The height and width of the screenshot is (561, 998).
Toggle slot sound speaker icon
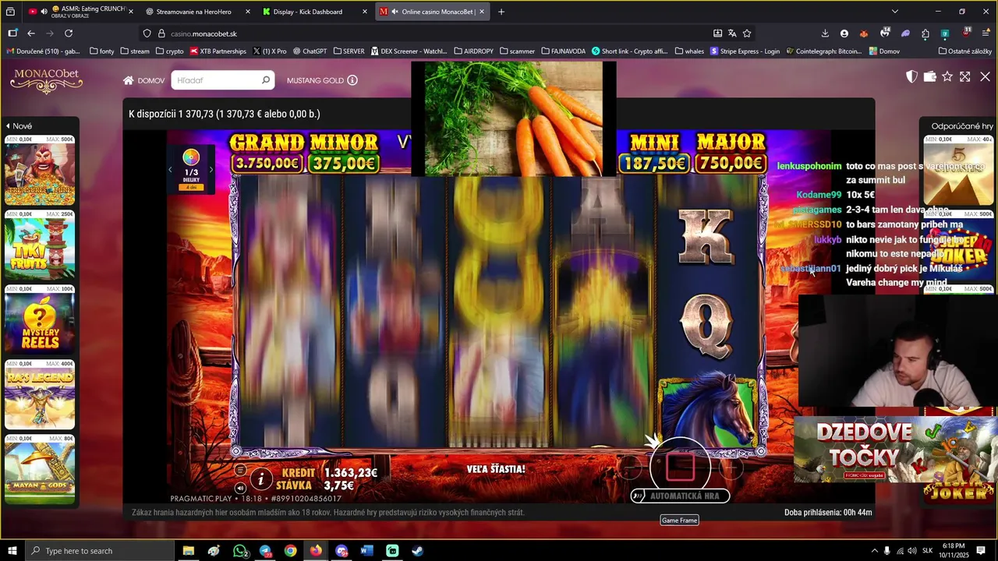[240, 488]
